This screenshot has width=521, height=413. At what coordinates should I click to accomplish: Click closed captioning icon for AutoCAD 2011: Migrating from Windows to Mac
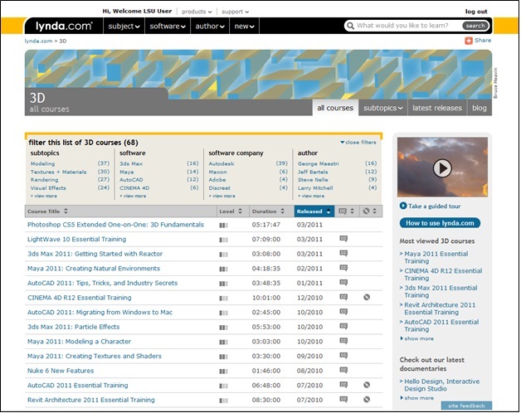(x=343, y=312)
